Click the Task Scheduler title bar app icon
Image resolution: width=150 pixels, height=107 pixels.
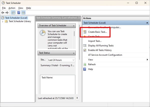[3, 3]
